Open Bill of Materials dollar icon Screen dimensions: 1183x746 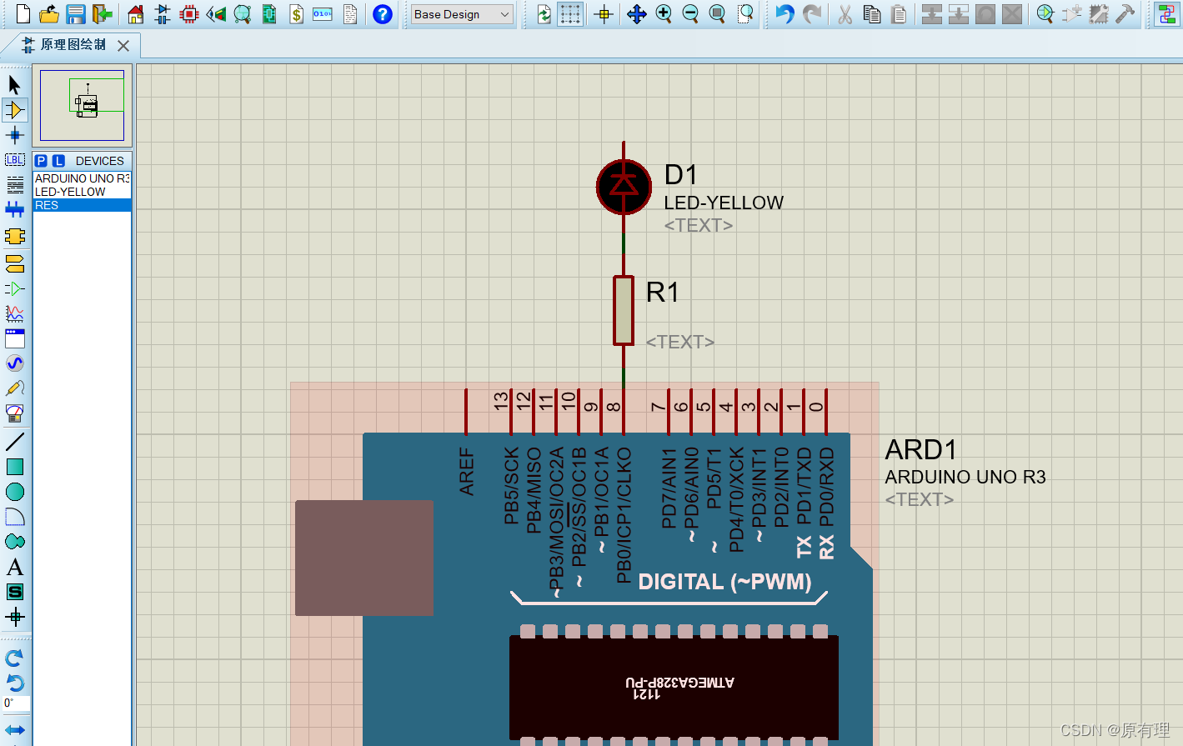coord(296,14)
